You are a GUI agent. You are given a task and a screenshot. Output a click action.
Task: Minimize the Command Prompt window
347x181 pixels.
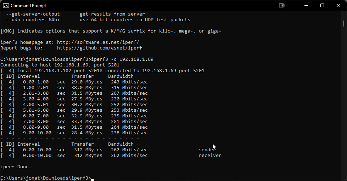pos(306,6)
